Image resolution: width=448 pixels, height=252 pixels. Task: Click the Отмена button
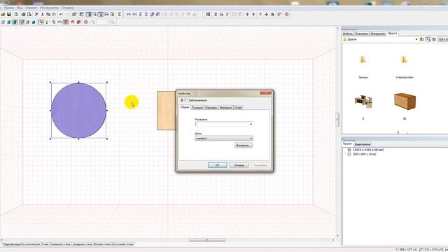point(239,165)
